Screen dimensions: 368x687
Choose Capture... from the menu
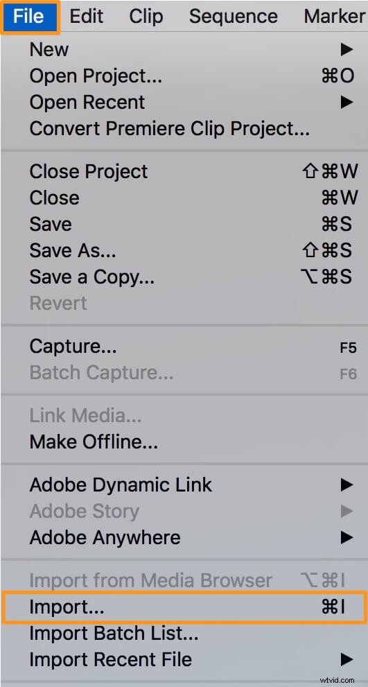point(184,347)
